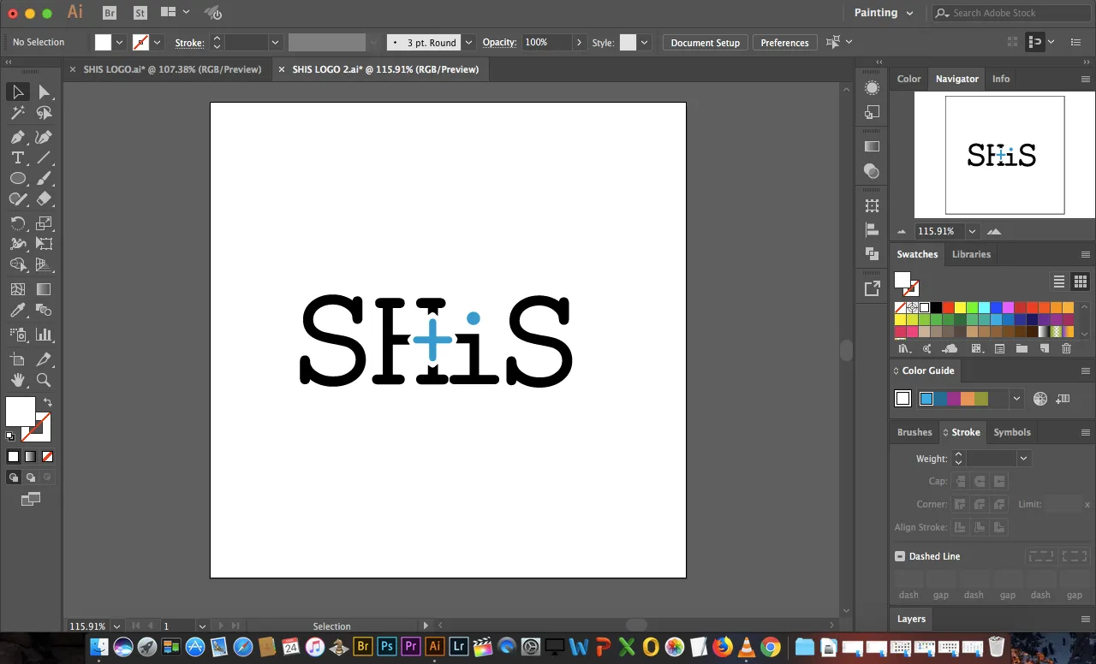The width and height of the screenshot is (1096, 664).
Task: Set fill mode to None
Action: click(x=47, y=457)
